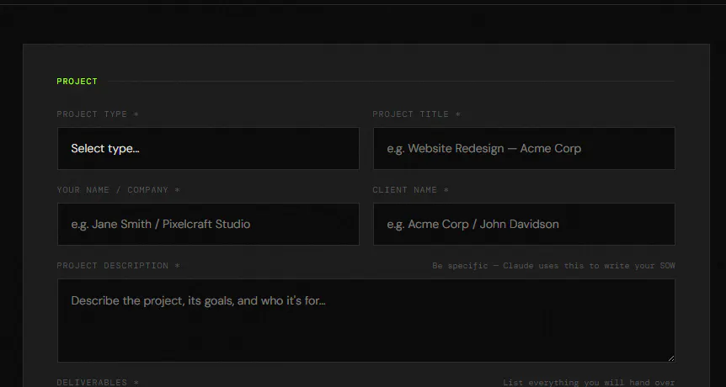The height and width of the screenshot is (387, 726).
Task: Focus the Your Name / Company field
Action: tap(208, 225)
